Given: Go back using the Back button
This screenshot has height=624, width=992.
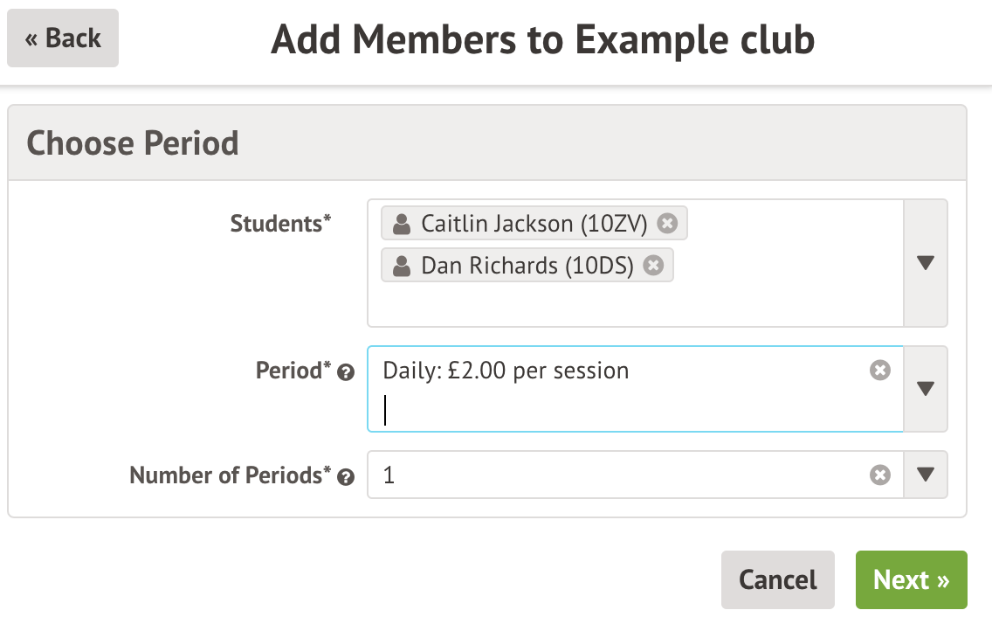Looking at the screenshot, I should click(x=63, y=38).
